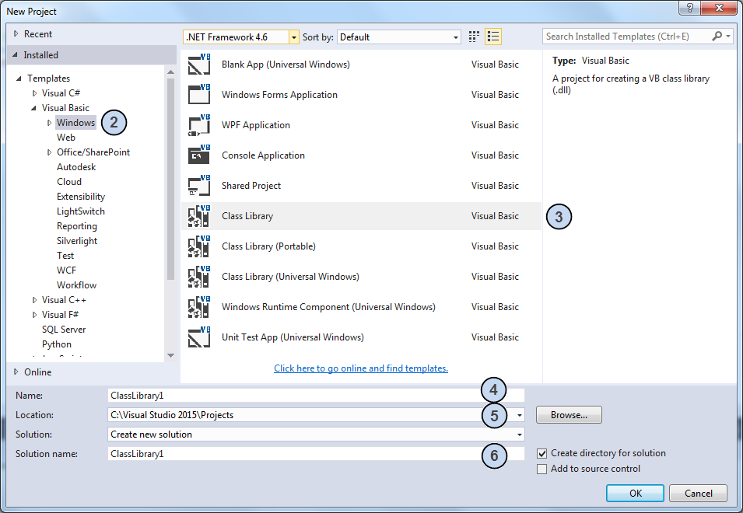Screen dimensions: 743x513
Task: Select the Class Library (Portable) name
Action: (268, 246)
